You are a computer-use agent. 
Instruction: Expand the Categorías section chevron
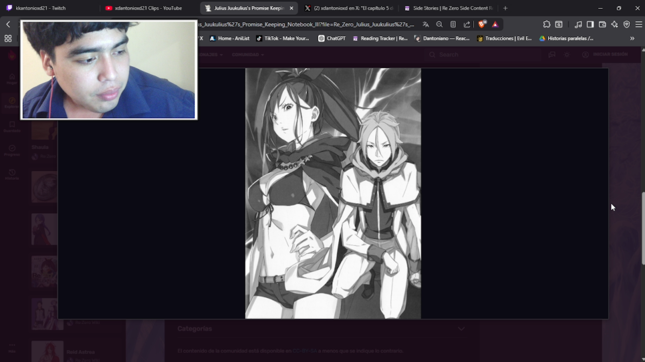coord(461,329)
